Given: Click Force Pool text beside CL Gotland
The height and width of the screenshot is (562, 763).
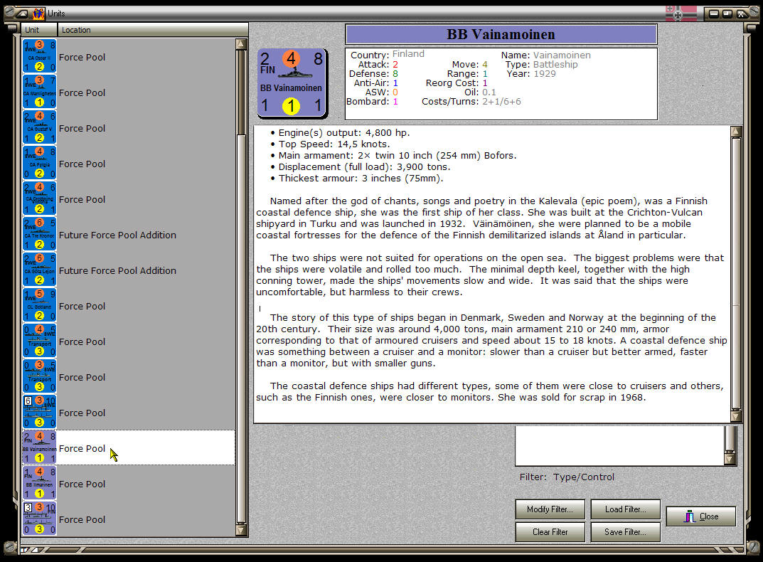Looking at the screenshot, I should (82, 306).
